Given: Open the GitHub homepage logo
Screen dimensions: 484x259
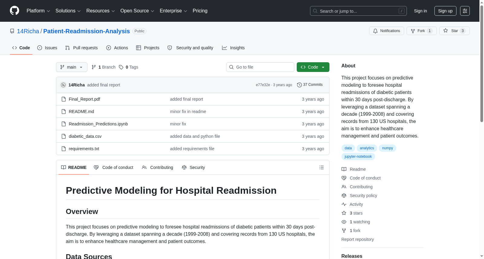Looking at the screenshot, I should point(15,11).
